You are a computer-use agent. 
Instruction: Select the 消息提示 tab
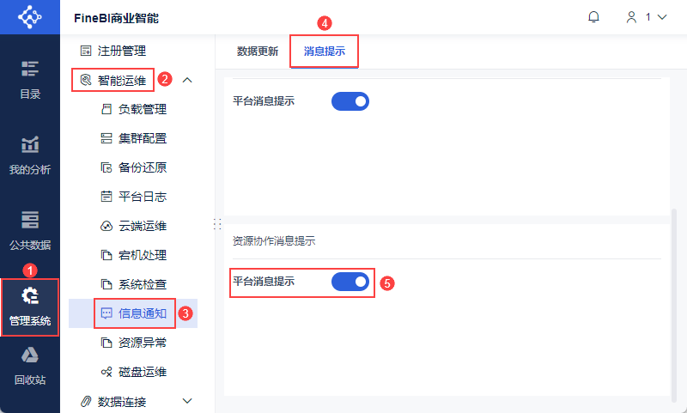[325, 52]
